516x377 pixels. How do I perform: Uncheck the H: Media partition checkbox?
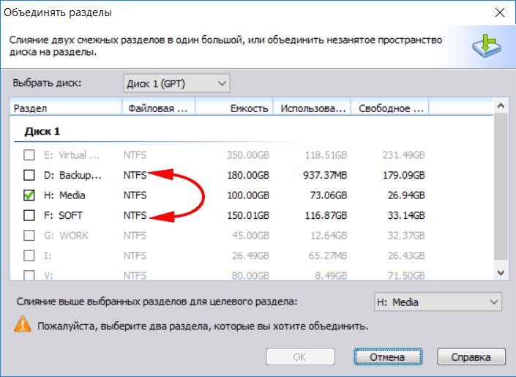click(29, 195)
